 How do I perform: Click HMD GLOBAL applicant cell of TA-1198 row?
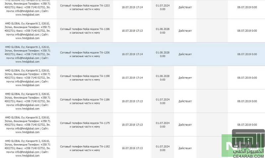click(28, 78)
